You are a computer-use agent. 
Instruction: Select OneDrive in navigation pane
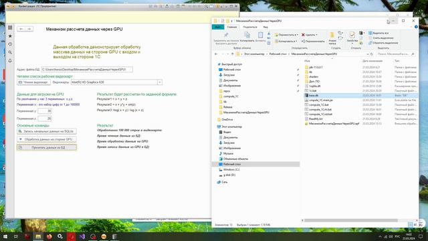[227, 120]
